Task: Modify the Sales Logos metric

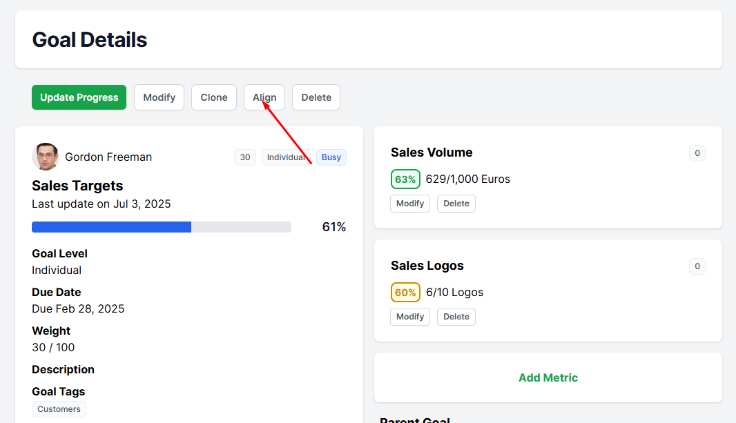Action: coord(410,317)
